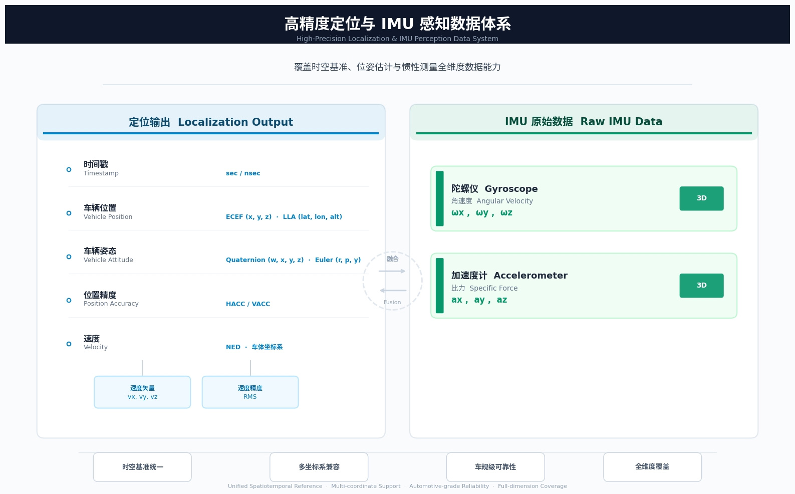
Task: Click the 高精度定位与 IMU 感知数据体系 title
Action: pyautogui.click(x=397, y=24)
